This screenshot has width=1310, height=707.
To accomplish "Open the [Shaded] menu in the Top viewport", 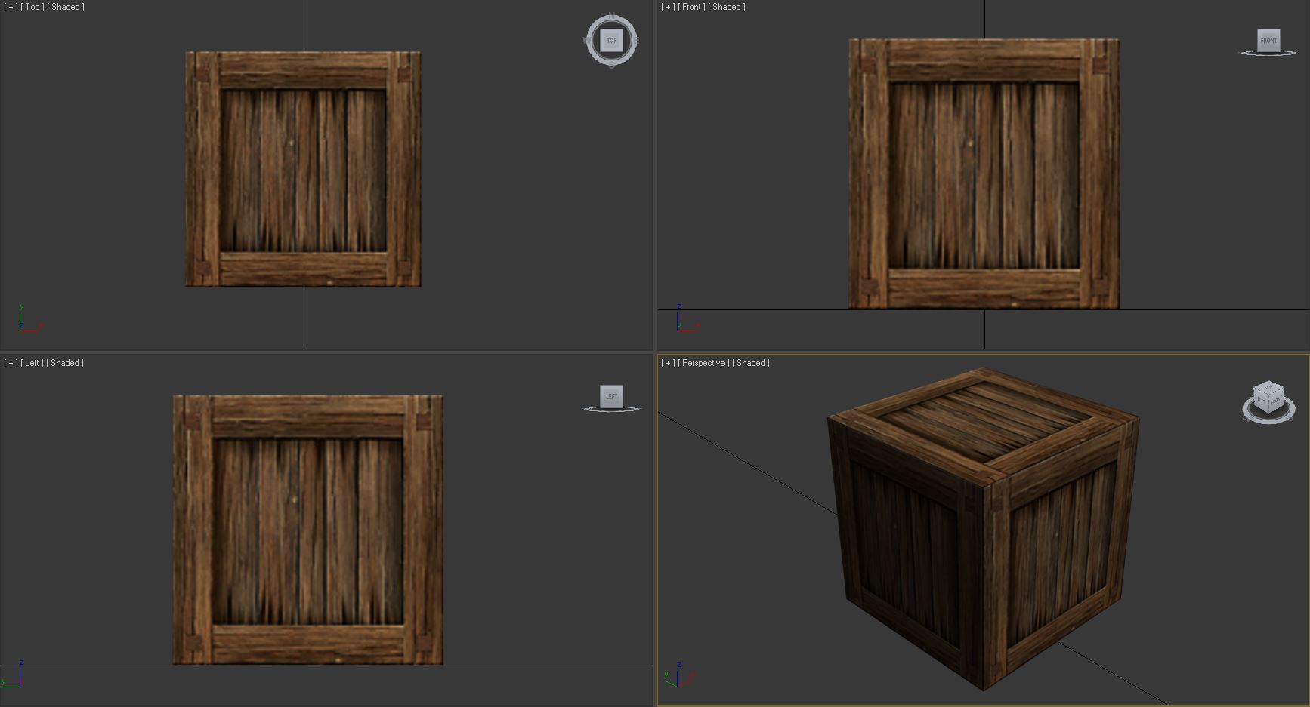I will 66,7.
